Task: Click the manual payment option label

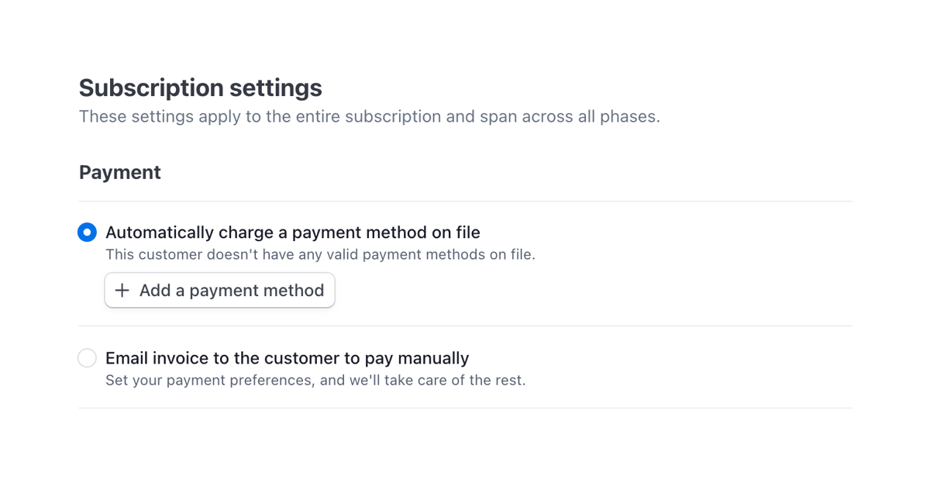Action: click(x=288, y=357)
